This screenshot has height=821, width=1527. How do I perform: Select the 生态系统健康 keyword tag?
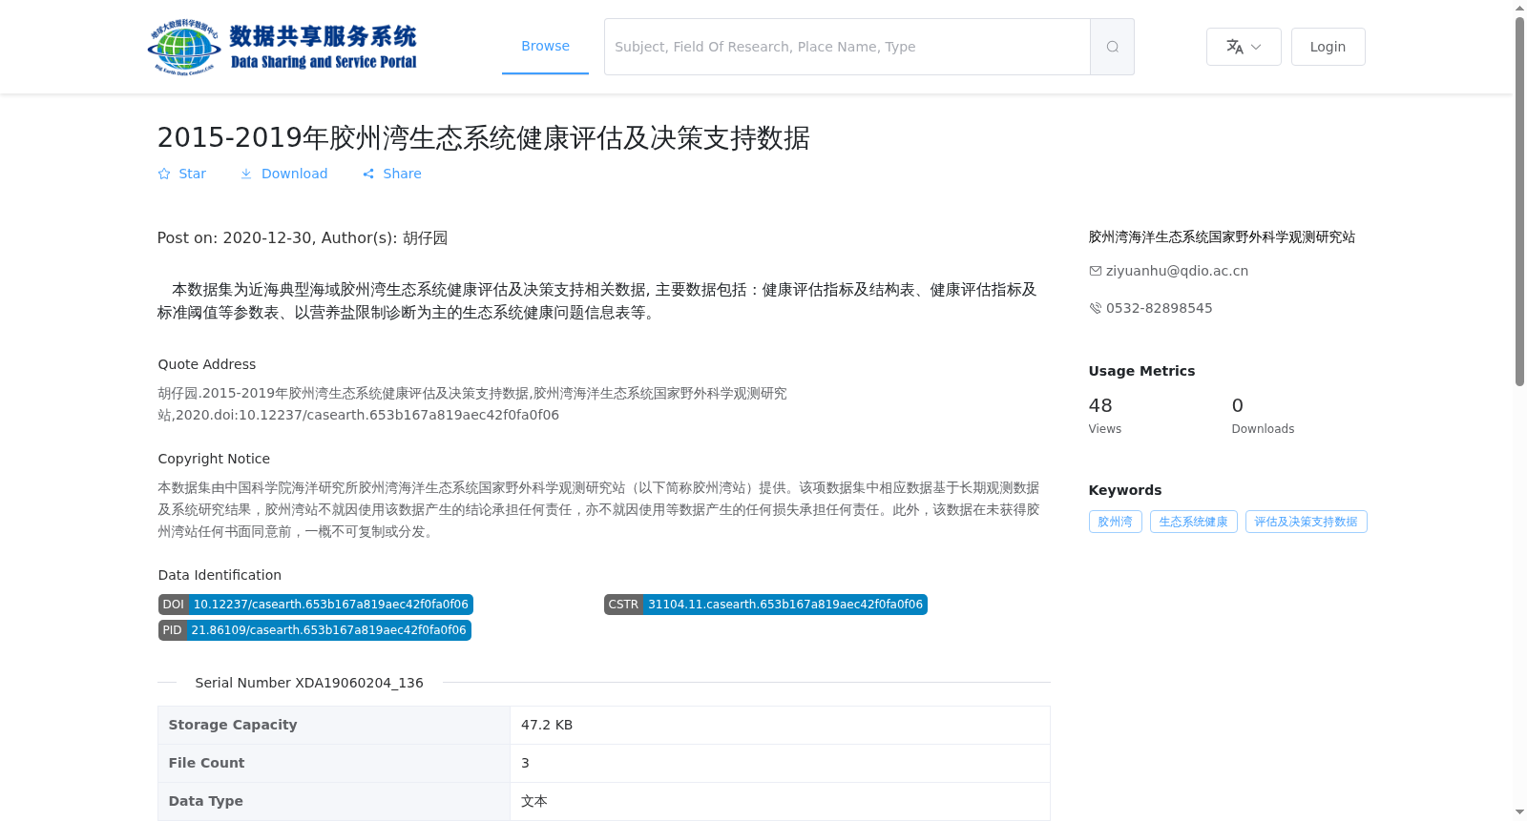[1193, 522]
